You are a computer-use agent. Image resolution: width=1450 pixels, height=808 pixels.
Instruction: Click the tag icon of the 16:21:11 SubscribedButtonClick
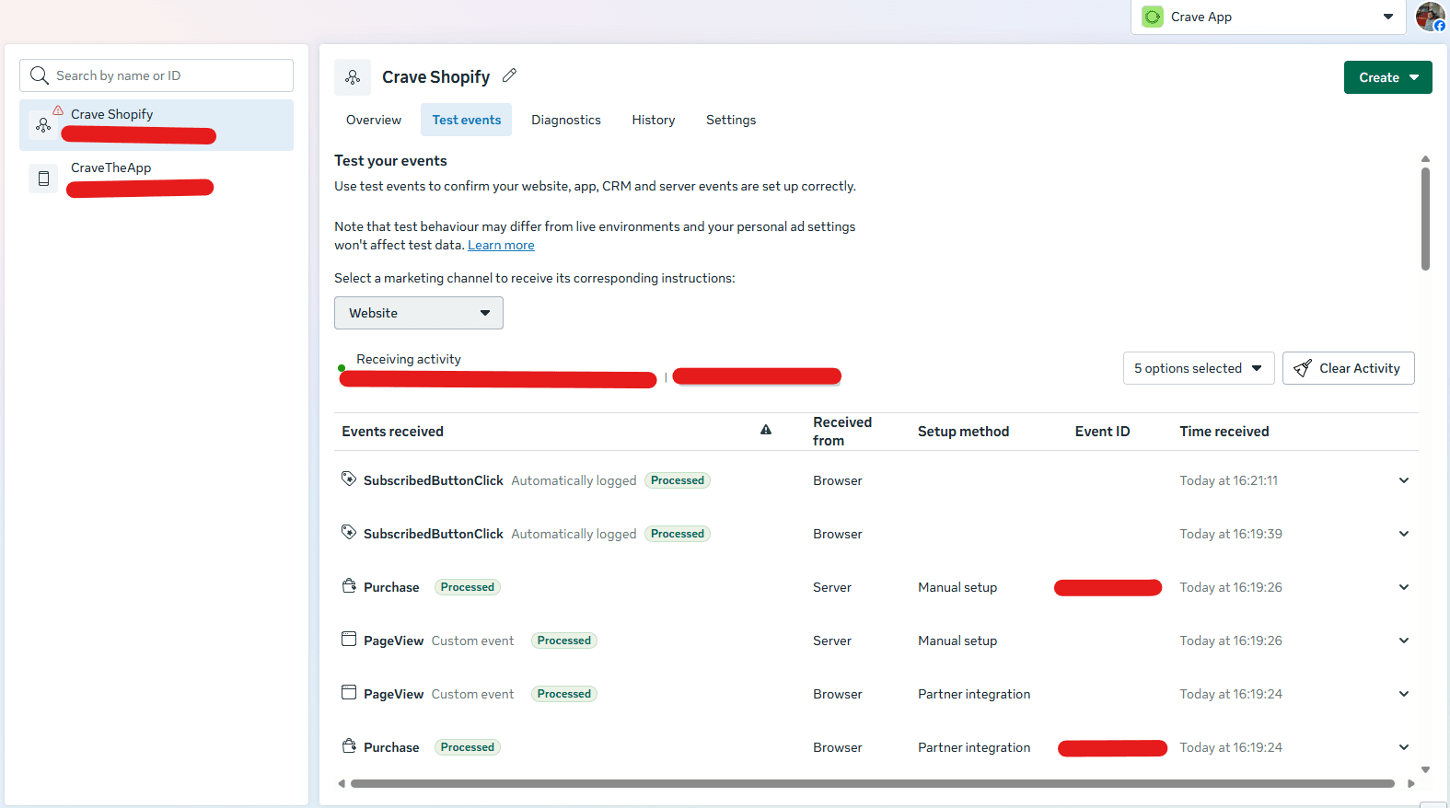(x=349, y=479)
